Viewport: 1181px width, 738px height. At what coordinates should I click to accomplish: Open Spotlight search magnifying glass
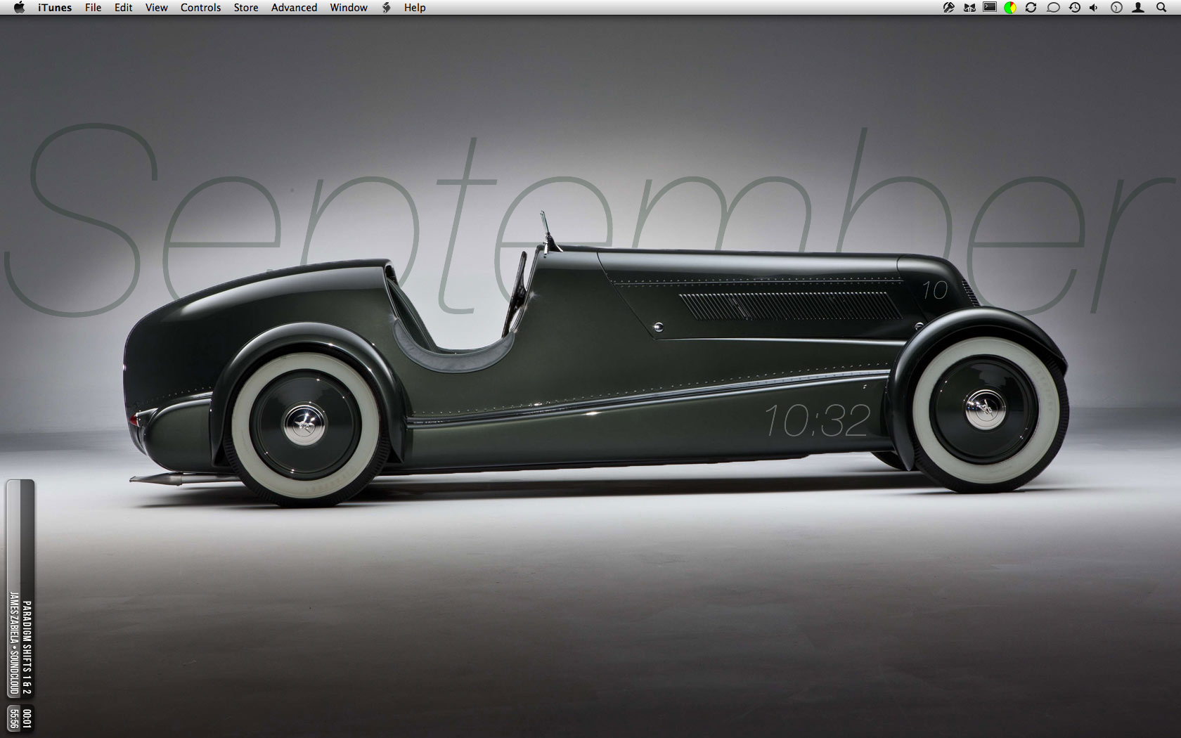pyautogui.click(x=1161, y=8)
